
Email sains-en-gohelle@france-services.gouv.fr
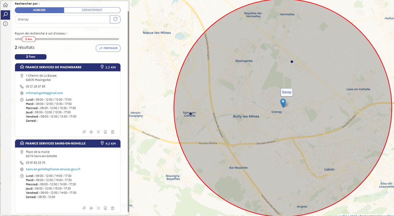(x=53, y=169)
